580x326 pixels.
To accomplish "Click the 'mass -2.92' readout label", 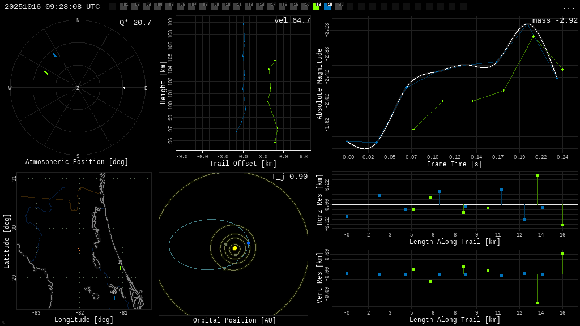I will [x=555, y=20].
